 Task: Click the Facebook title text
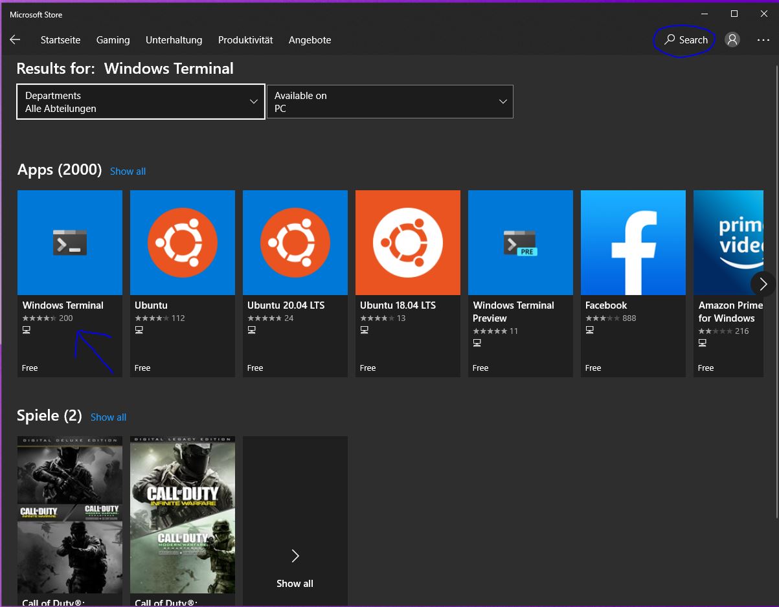click(x=606, y=305)
